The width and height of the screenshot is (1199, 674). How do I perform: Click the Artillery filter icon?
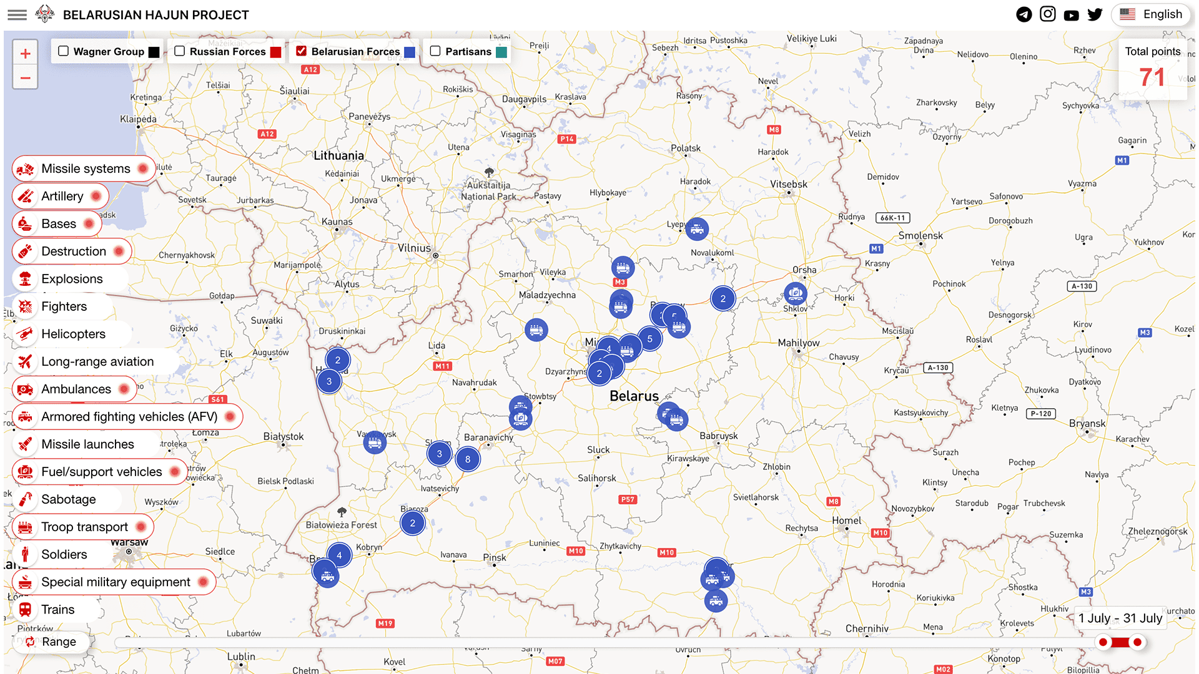point(25,196)
